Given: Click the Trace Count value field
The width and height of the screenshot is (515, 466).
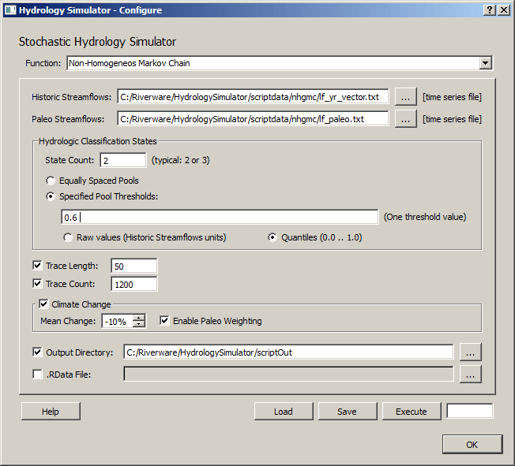Looking at the screenshot, I should [134, 284].
